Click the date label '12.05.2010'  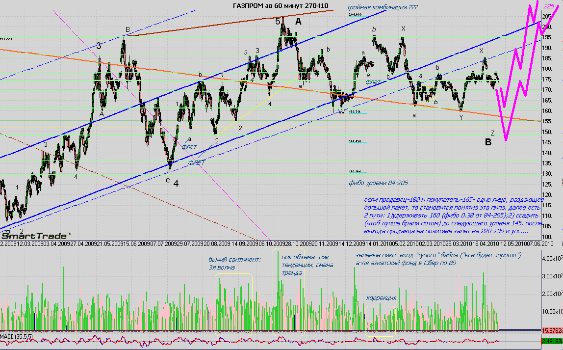pos(513,243)
